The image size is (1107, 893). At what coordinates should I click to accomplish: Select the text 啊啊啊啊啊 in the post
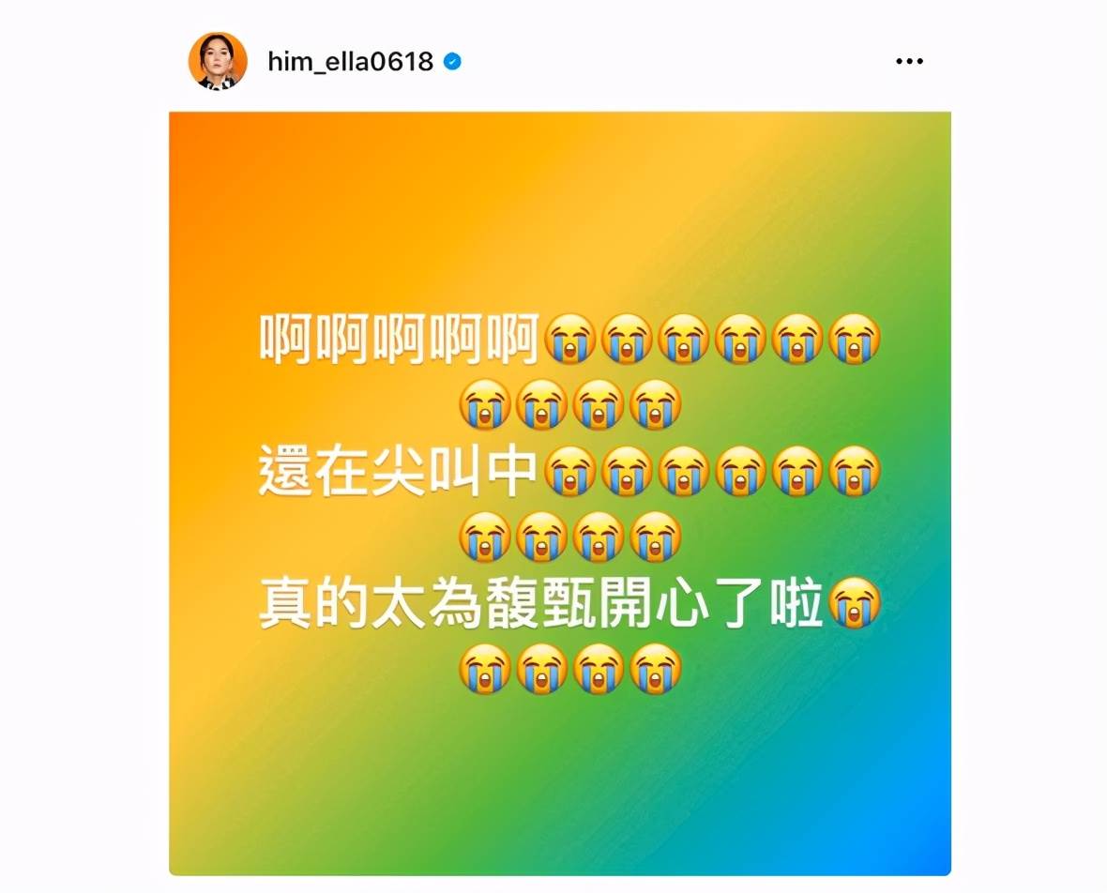click(400, 339)
